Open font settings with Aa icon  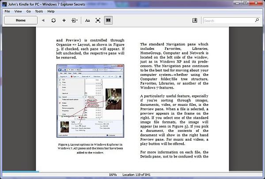tap(87, 20)
